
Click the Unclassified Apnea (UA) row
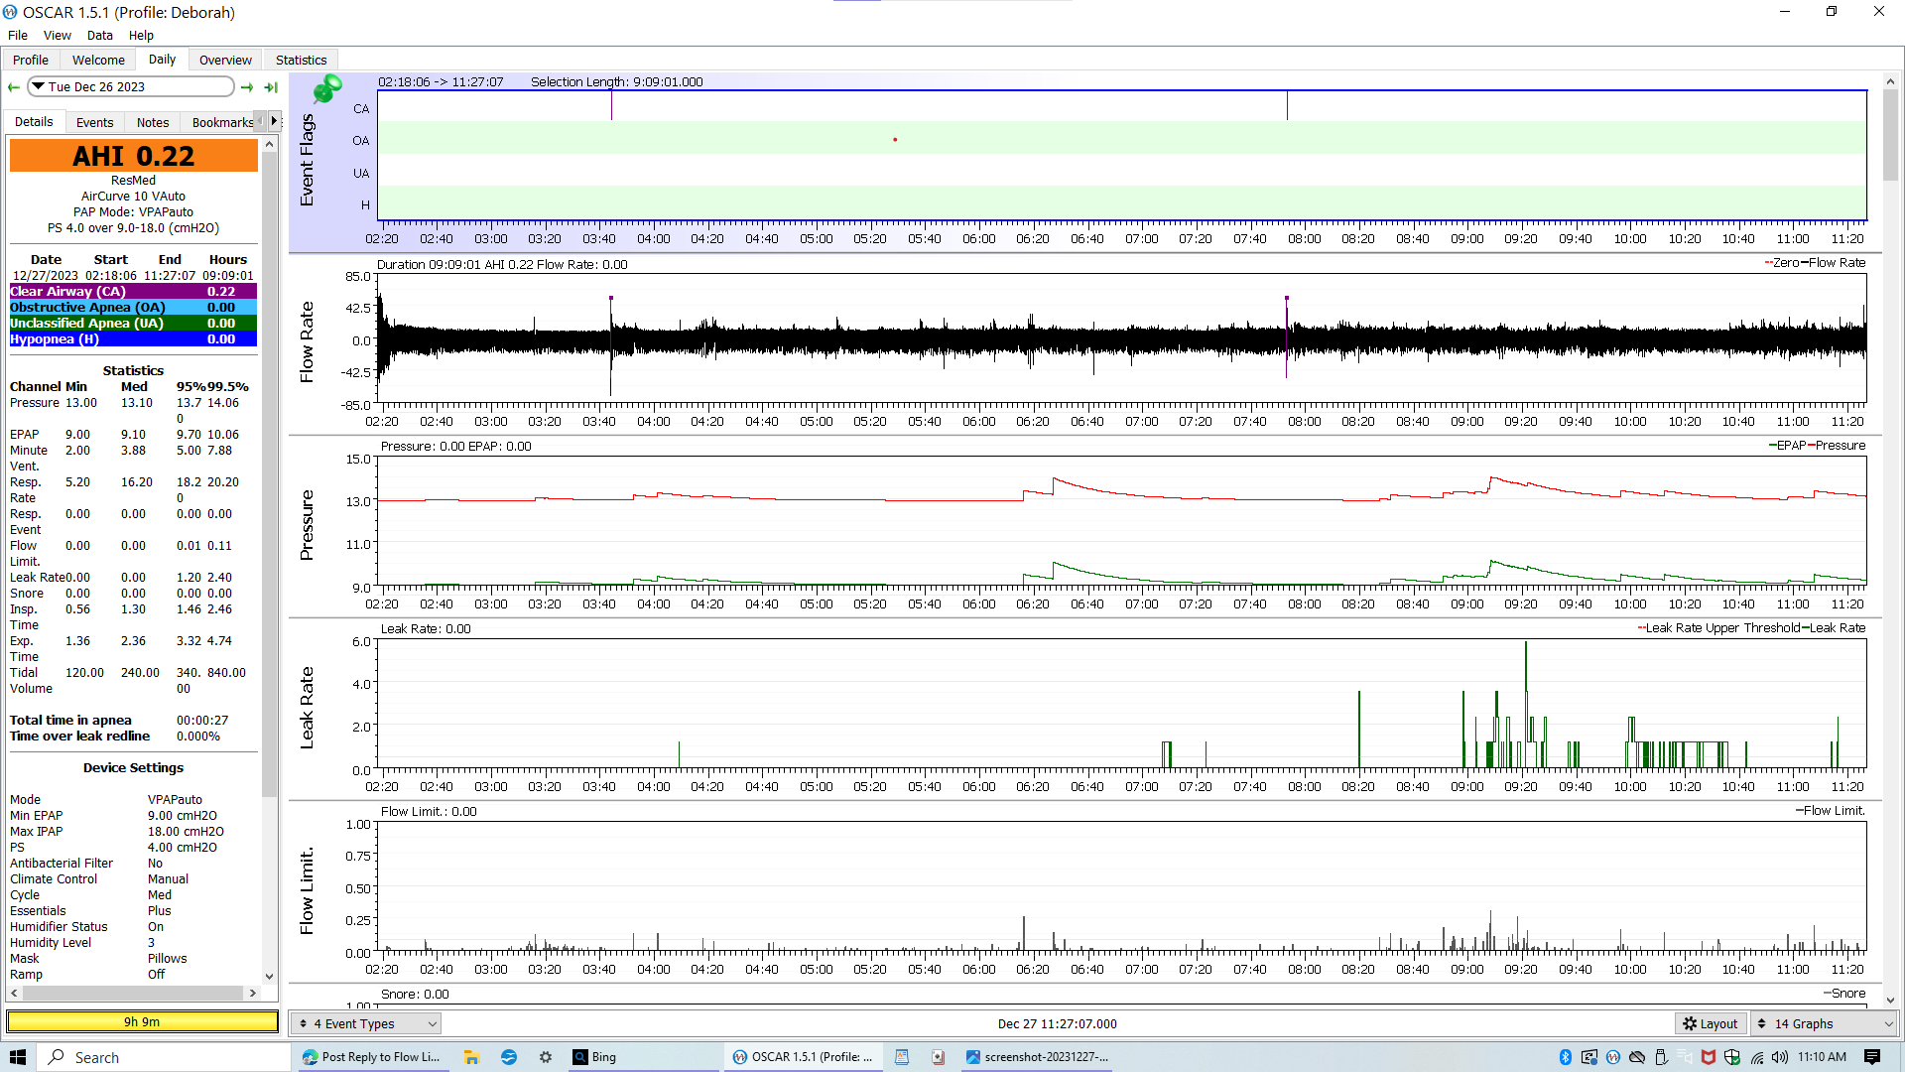(x=133, y=323)
